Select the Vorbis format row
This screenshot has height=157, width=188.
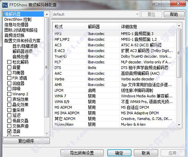tap(114, 79)
